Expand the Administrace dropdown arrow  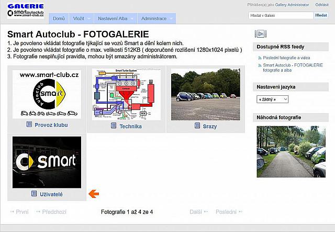(x=171, y=19)
